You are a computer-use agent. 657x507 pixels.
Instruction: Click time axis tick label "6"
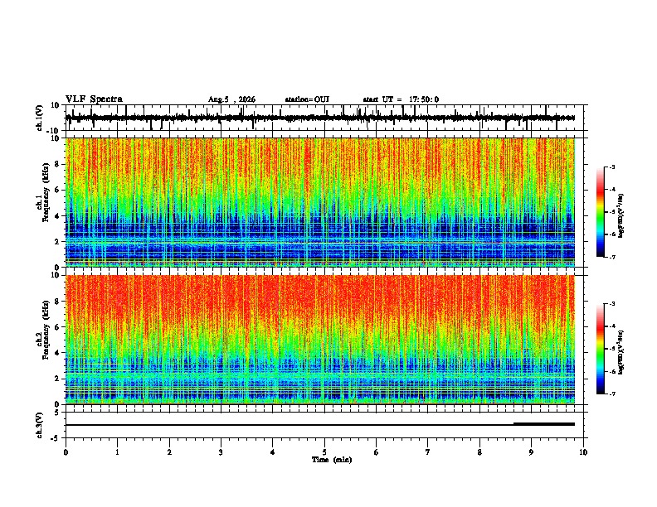377,452
